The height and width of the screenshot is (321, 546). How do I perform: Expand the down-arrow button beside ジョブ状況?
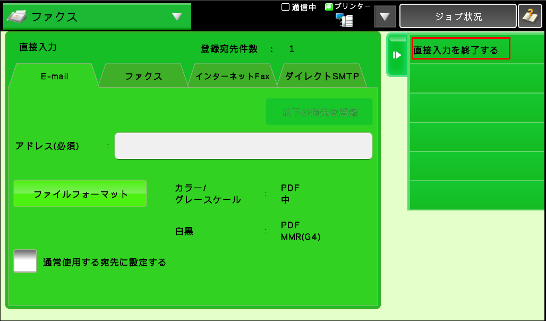385,16
